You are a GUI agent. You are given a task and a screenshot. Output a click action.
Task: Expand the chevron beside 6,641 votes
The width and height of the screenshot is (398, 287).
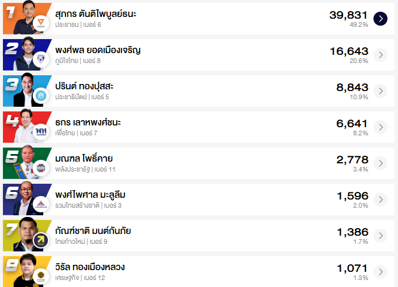[x=380, y=127]
